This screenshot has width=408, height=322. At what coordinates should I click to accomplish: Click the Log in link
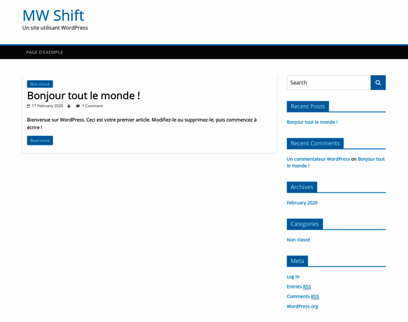coord(293,277)
